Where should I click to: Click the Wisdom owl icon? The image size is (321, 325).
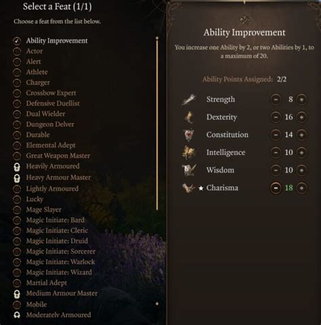[189, 170]
